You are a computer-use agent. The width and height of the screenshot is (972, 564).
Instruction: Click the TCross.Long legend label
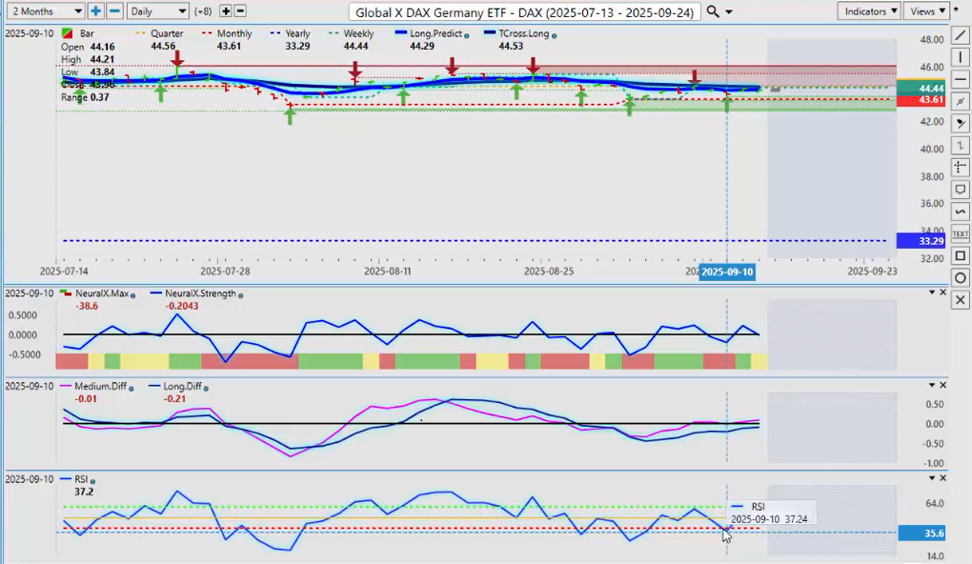524,33
